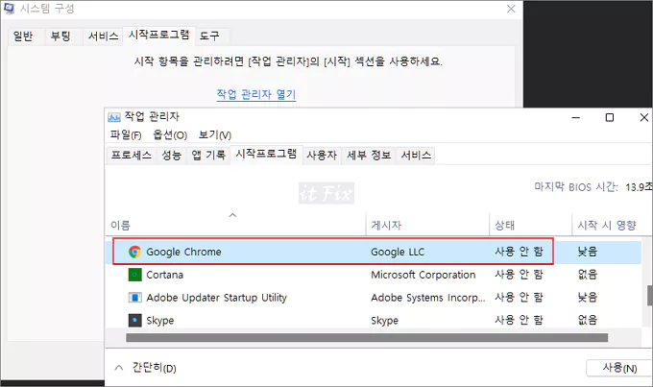Select the Cortana row name
The height and width of the screenshot is (387, 653).
pyautogui.click(x=164, y=275)
